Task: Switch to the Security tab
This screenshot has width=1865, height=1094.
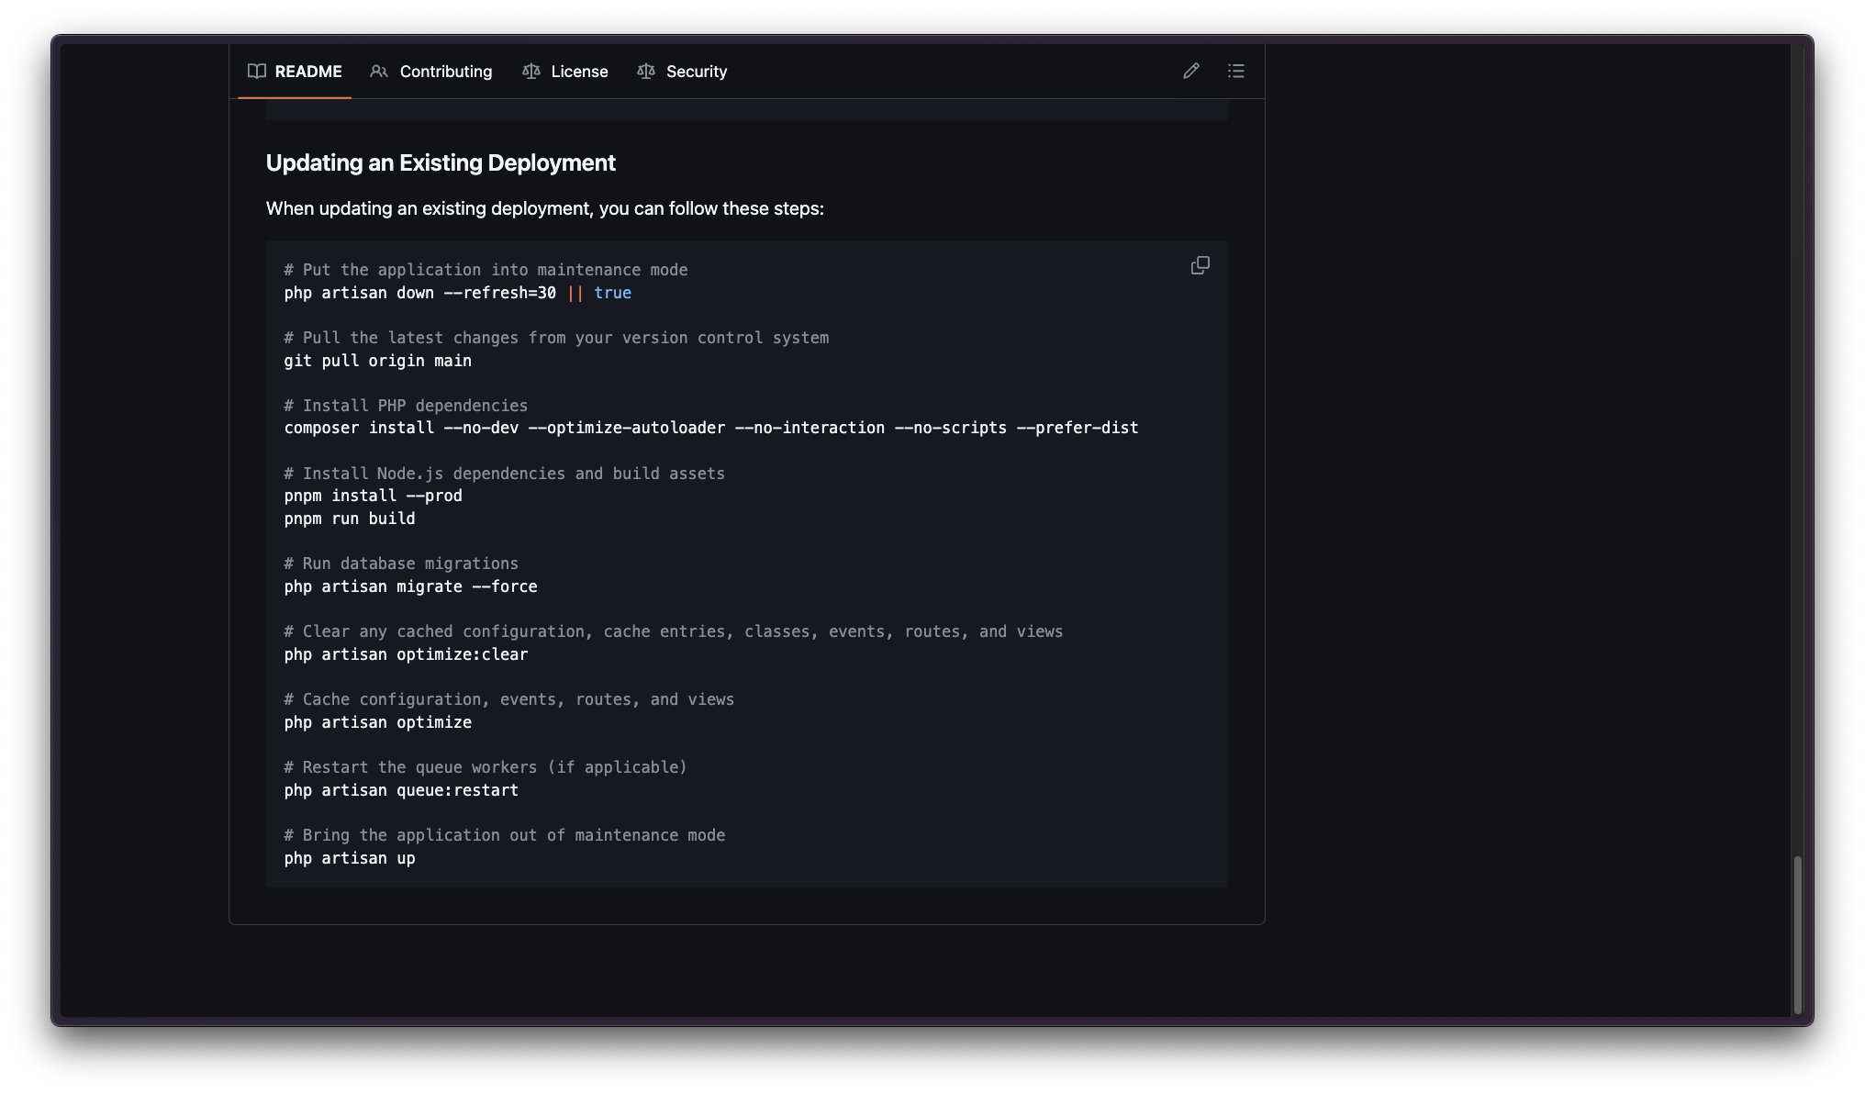Action: click(682, 72)
